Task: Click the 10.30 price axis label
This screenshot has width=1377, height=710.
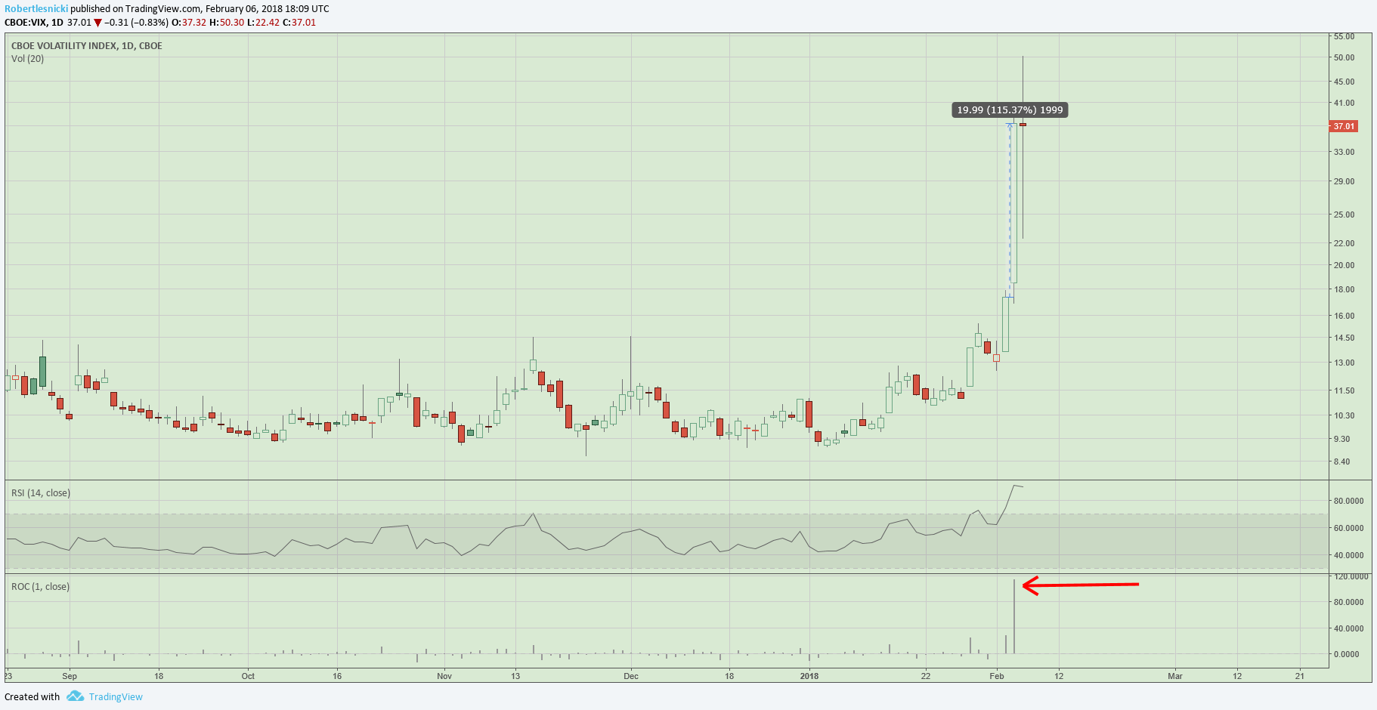Action: tap(1344, 415)
